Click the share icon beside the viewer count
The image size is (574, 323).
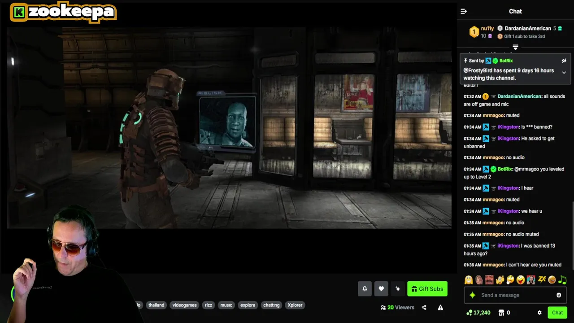point(424,307)
